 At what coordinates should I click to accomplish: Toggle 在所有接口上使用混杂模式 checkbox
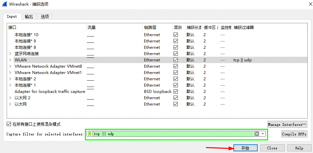9,124
